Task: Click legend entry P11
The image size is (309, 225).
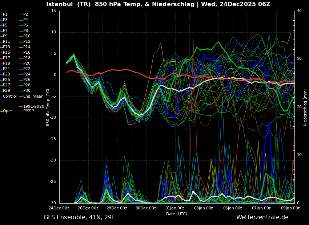Action: click(x=5, y=41)
